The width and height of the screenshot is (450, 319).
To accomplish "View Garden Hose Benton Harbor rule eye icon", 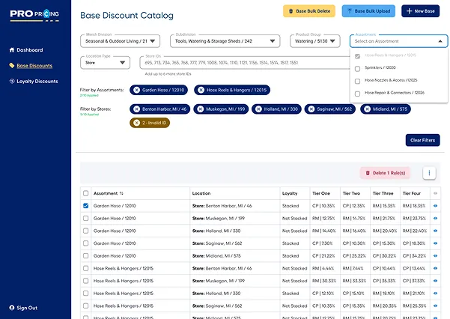I will [435, 206].
